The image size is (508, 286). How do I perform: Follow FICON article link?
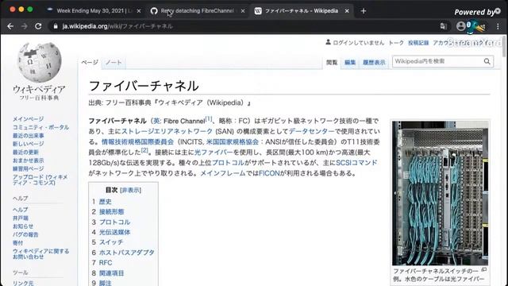pyautogui.click(x=269, y=173)
